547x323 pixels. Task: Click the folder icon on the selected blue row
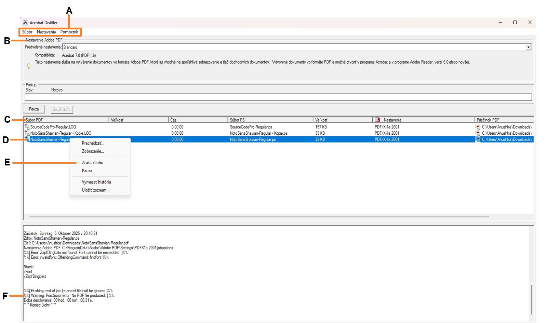pos(478,139)
